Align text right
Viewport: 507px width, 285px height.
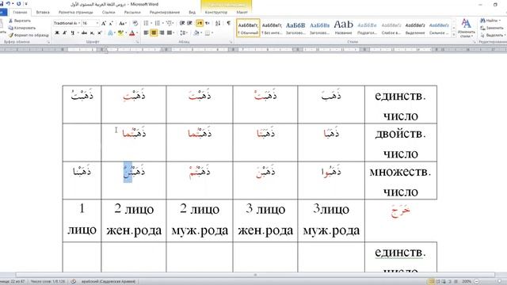coord(162,32)
